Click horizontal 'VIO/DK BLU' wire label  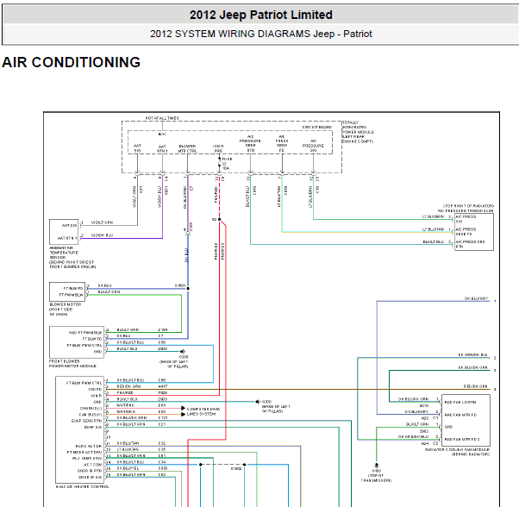tap(102, 235)
